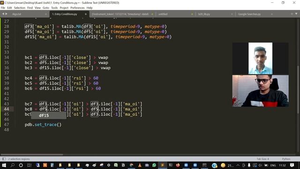The width and height of the screenshot is (300, 169).
Task: Click pdb.set_trace() on line 47
Action: pos(43,124)
